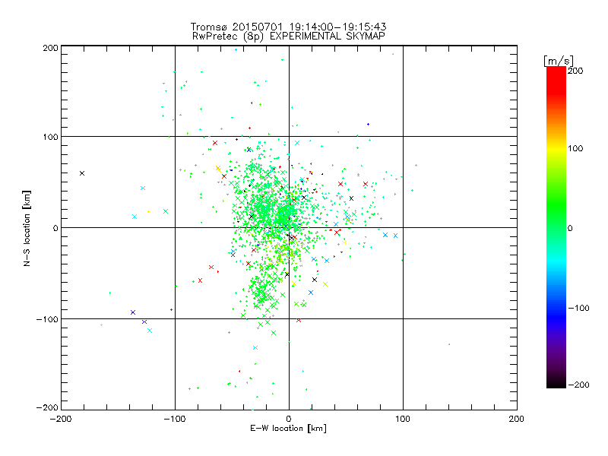Screen dimensions: 608x456
Task: Click the colorbar tick label "0"
Action: 570,228
